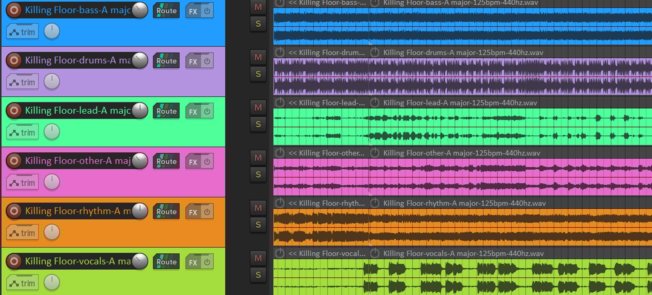This screenshot has width=652, height=295.
Task: Solo the Killing Floor-vocals track
Action: pyautogui.click(x=258, y=275)
